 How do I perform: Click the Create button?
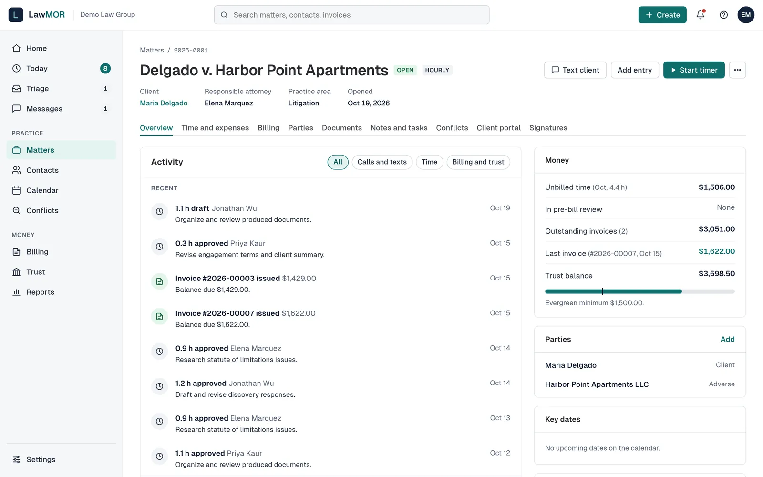point(662,15)
